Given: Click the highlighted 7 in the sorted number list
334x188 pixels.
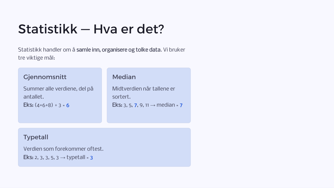Looking at the screenshot, I should click(x=136, y=105).
